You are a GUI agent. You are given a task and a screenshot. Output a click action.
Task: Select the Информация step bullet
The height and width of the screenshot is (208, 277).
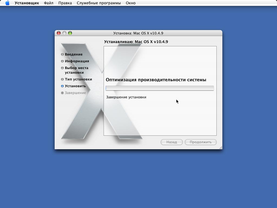[62, 61]
